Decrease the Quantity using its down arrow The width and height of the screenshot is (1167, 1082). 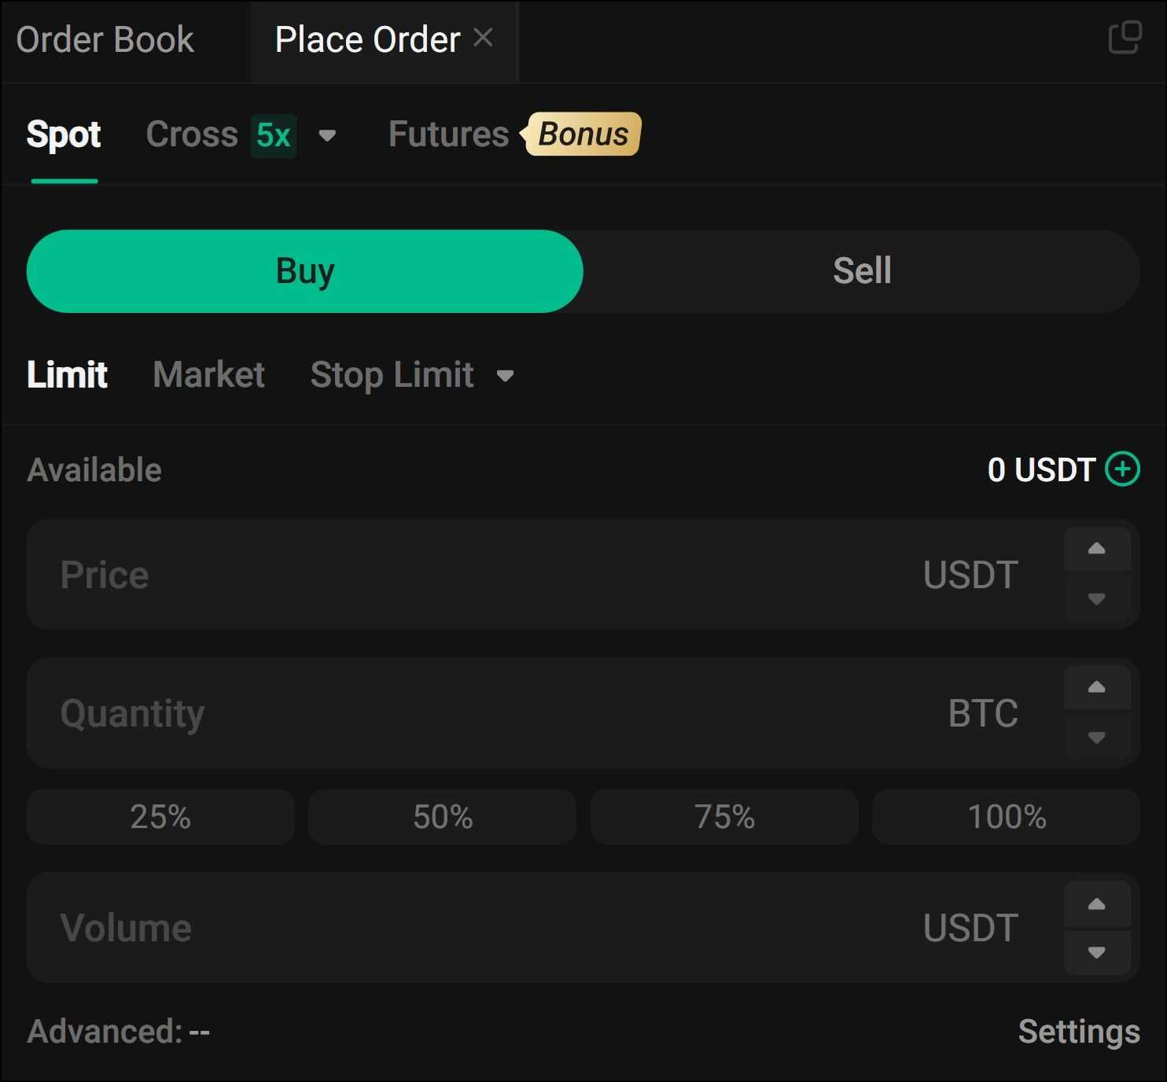click(x=1097, y=738)
